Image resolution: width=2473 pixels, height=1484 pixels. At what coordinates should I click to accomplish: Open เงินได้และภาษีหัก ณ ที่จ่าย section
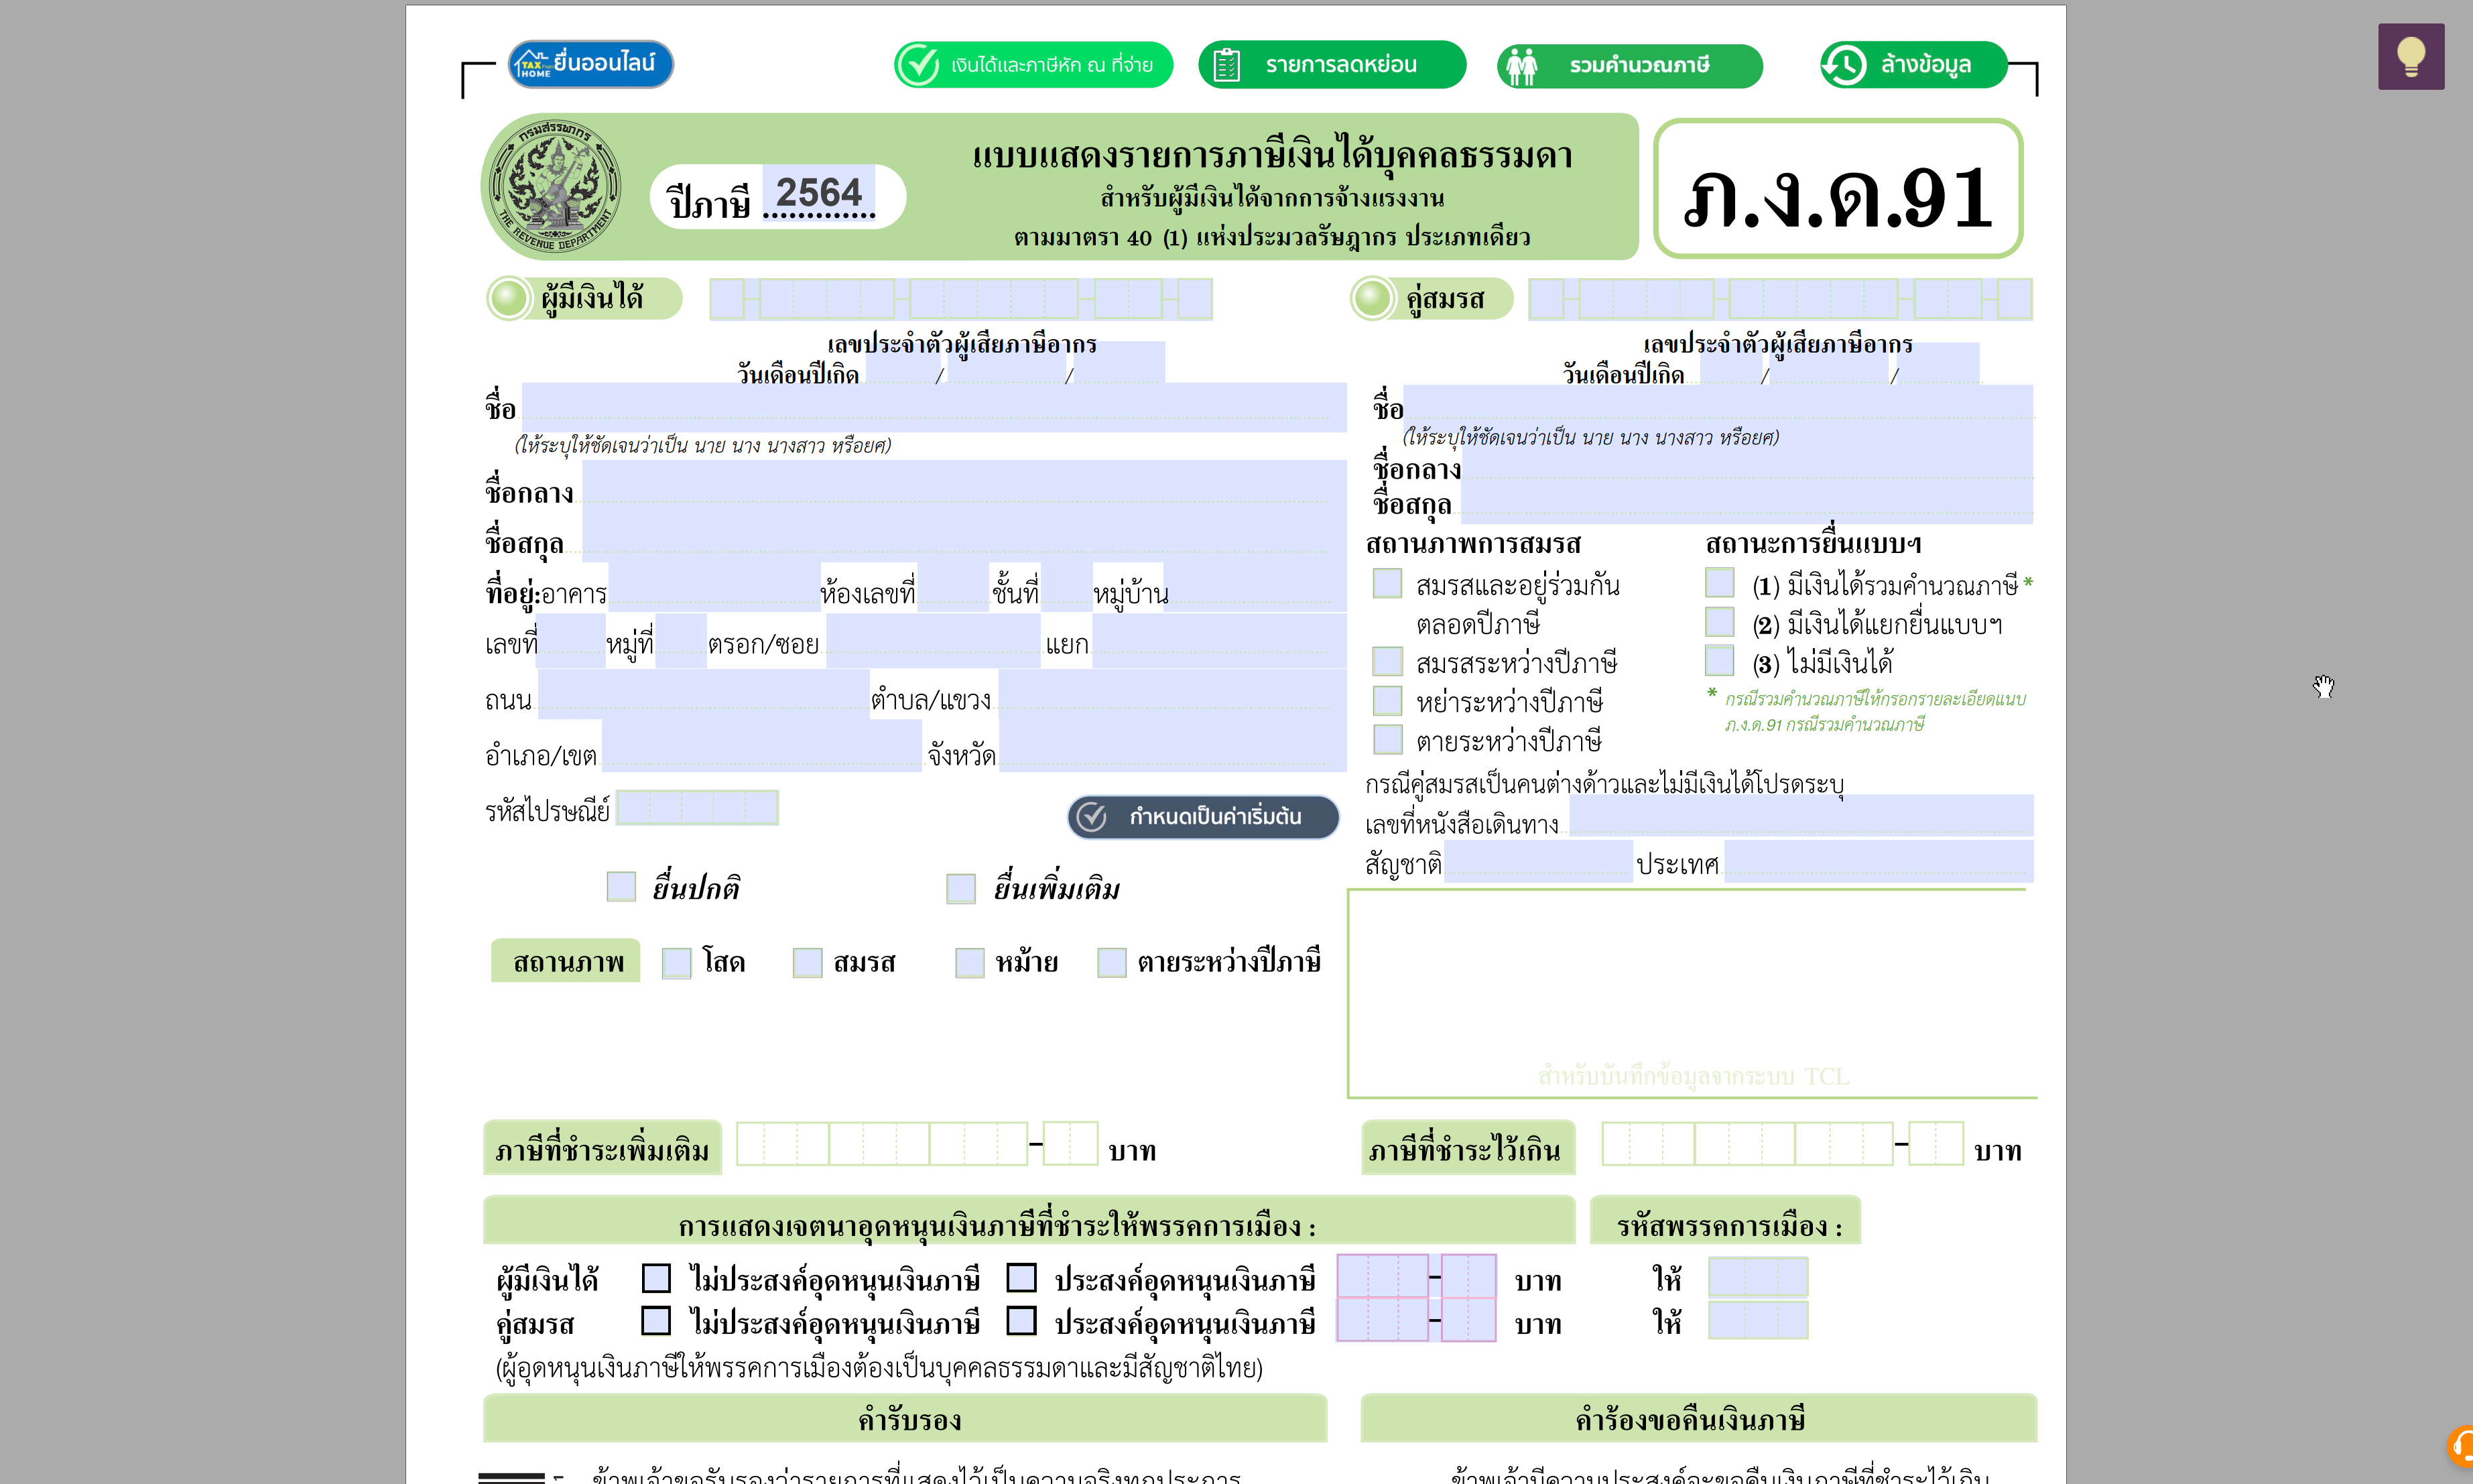(1033, 65)
